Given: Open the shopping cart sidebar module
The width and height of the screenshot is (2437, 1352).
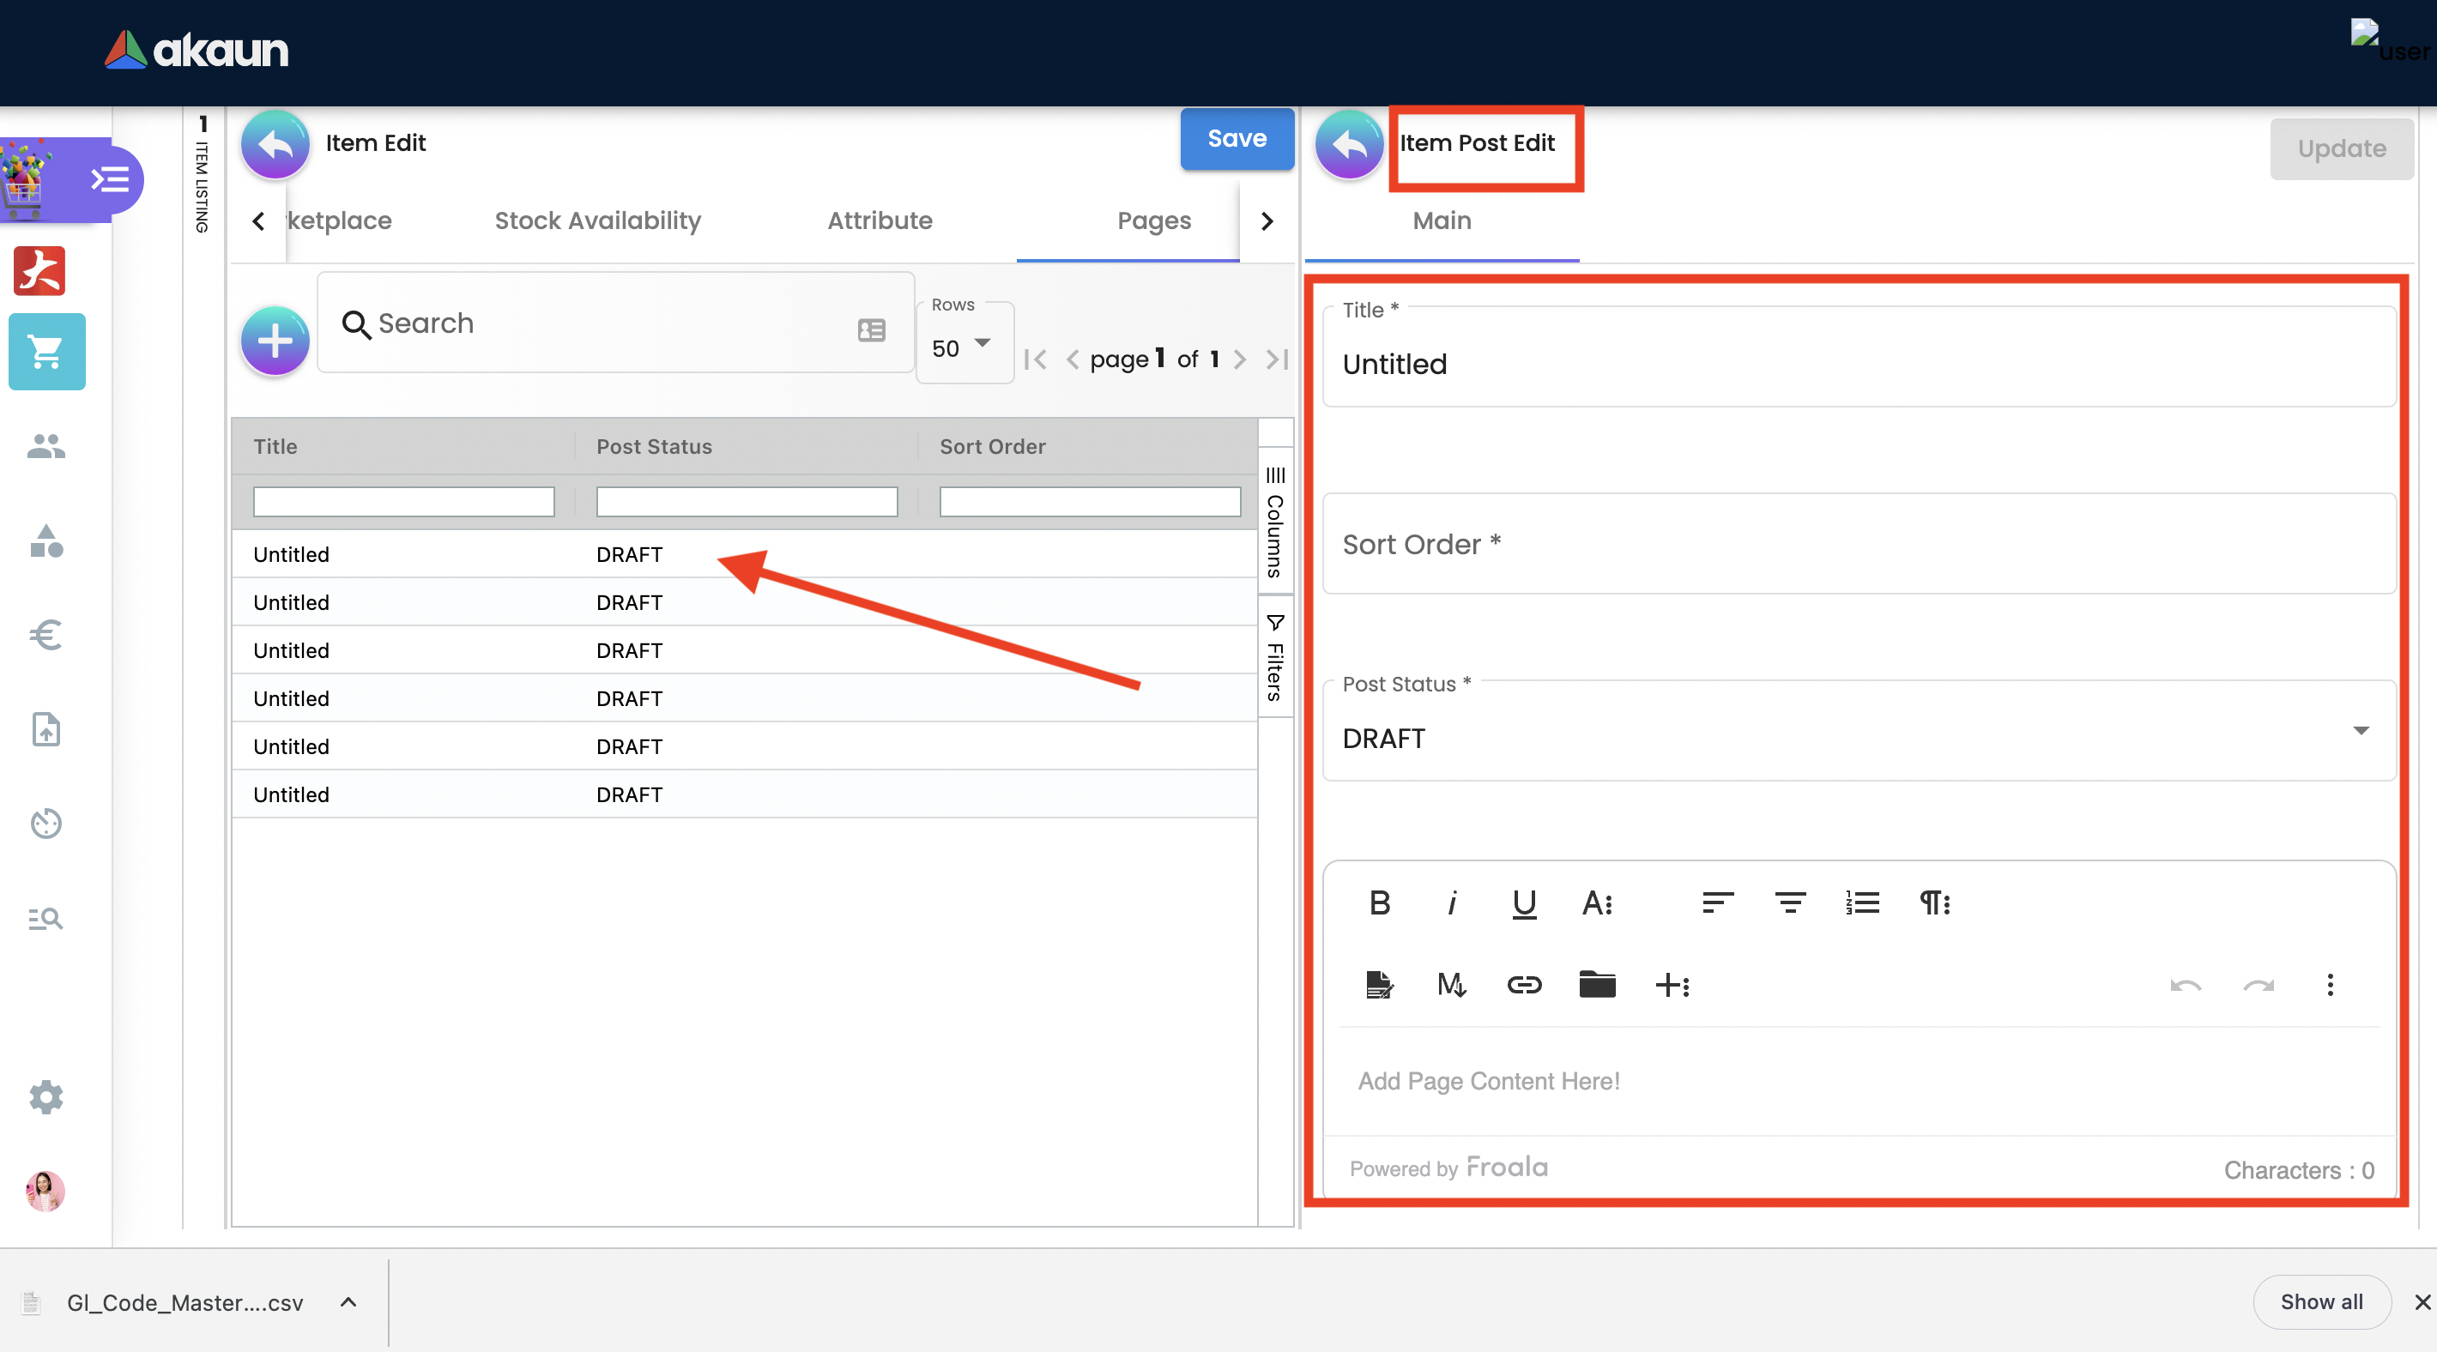Looking at the screenshot, I should pos(46,352).
